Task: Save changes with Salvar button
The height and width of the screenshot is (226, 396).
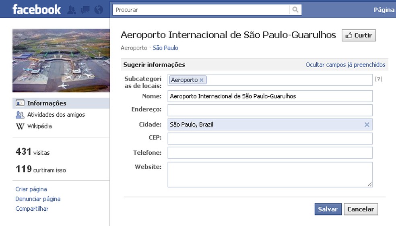Action: click(x=328, y=209)
